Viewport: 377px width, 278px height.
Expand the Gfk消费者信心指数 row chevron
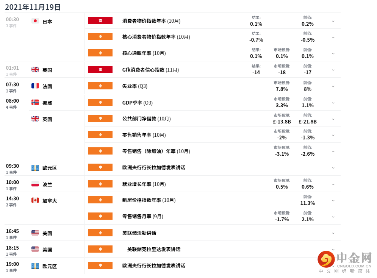pos(333,70)
